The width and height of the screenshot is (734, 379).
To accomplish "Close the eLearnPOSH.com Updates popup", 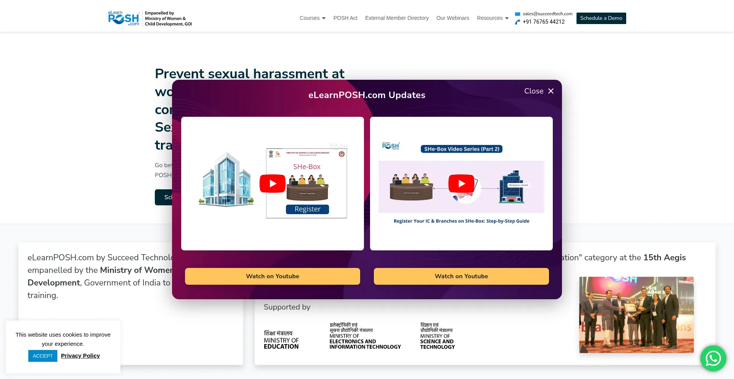I will point(539,91).
